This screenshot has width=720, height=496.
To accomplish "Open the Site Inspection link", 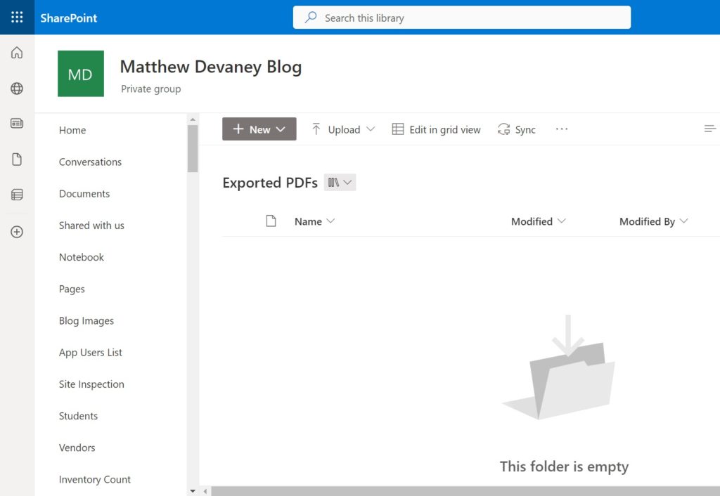I will pos(91,384).
